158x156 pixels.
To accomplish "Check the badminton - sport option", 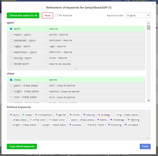I will pyautogui.click(x=11, y=52).
